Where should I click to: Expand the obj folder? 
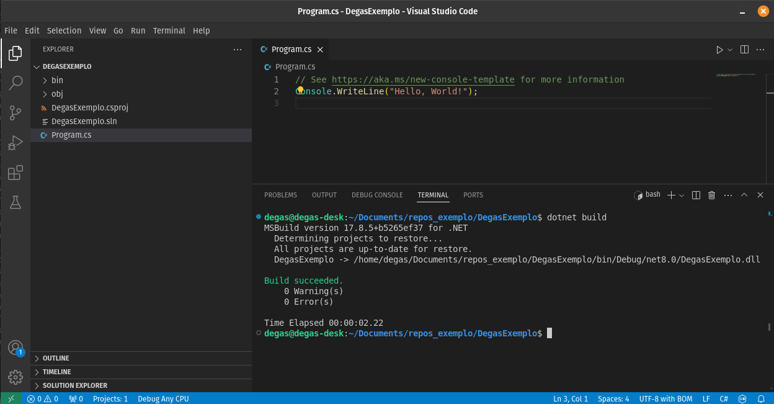(141, 94)
